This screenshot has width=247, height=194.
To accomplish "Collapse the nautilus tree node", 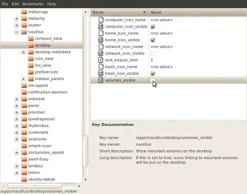I will (17, 32).
